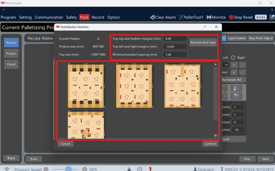Click the Program Speed slider handle
Image resolution: width=275 pixels, height=171 pixels.
pos(68,169)
